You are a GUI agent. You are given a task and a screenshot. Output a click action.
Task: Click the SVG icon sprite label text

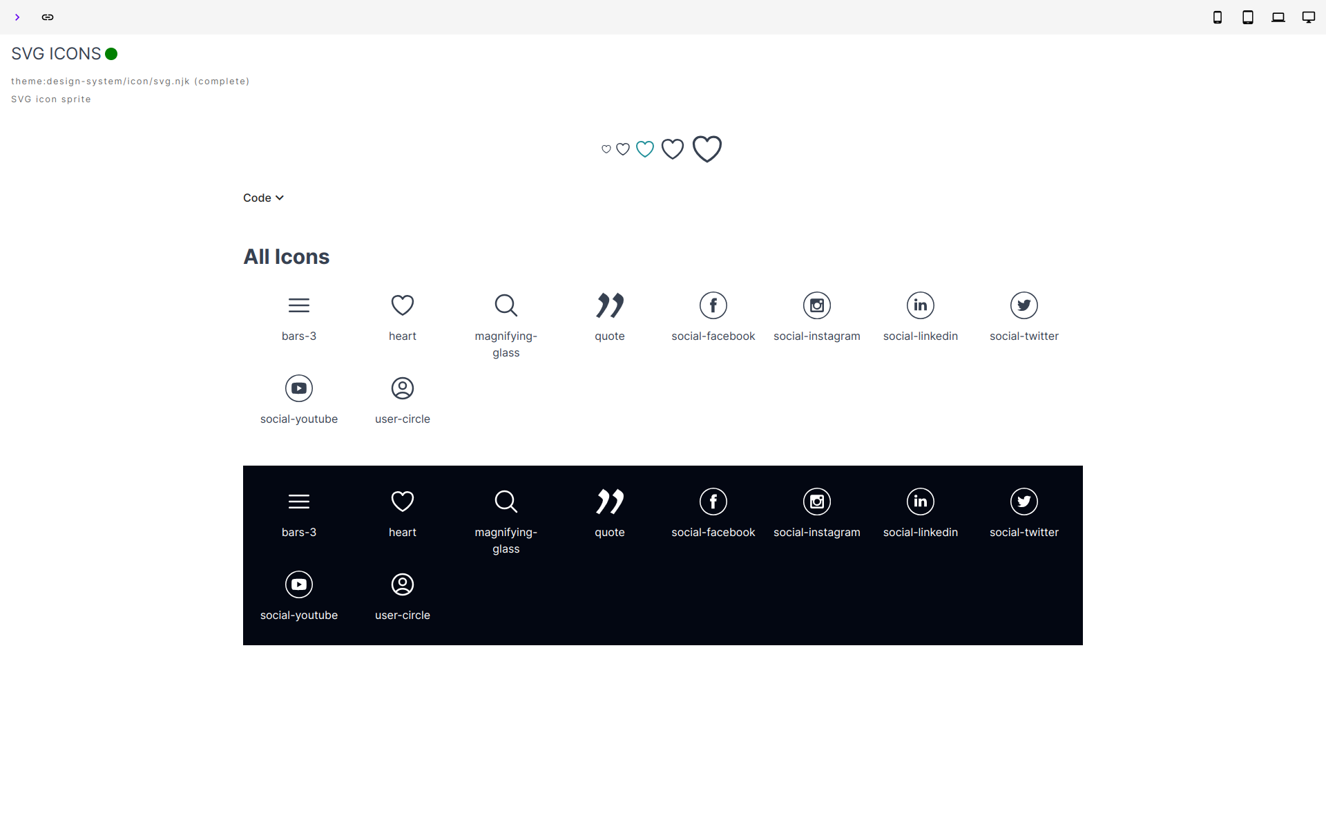[50, 98]
